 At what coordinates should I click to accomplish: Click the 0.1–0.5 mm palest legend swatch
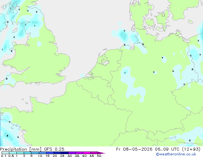point(5,153)
